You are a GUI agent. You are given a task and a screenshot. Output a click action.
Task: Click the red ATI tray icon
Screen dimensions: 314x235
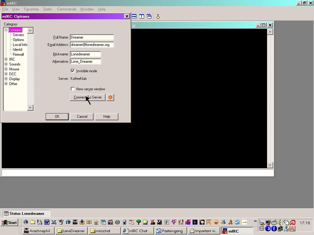(292, 222)
